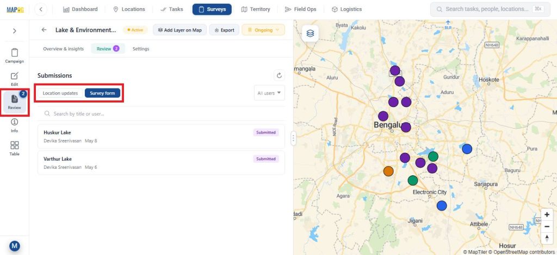Click Add Layer on Map button
Image resolution: width=557 pixels, height=255 pixels.
coord(180,30)
